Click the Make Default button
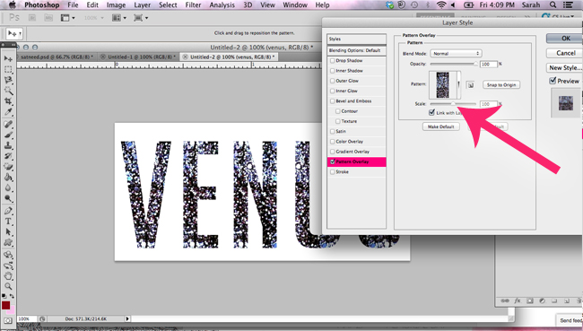The height and width of the screenshot is (331, 583). coord(441,126)
